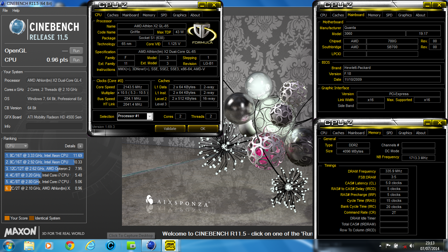Select ranking entry 2C/2T AMD Athlon

[x=44, y=188]
